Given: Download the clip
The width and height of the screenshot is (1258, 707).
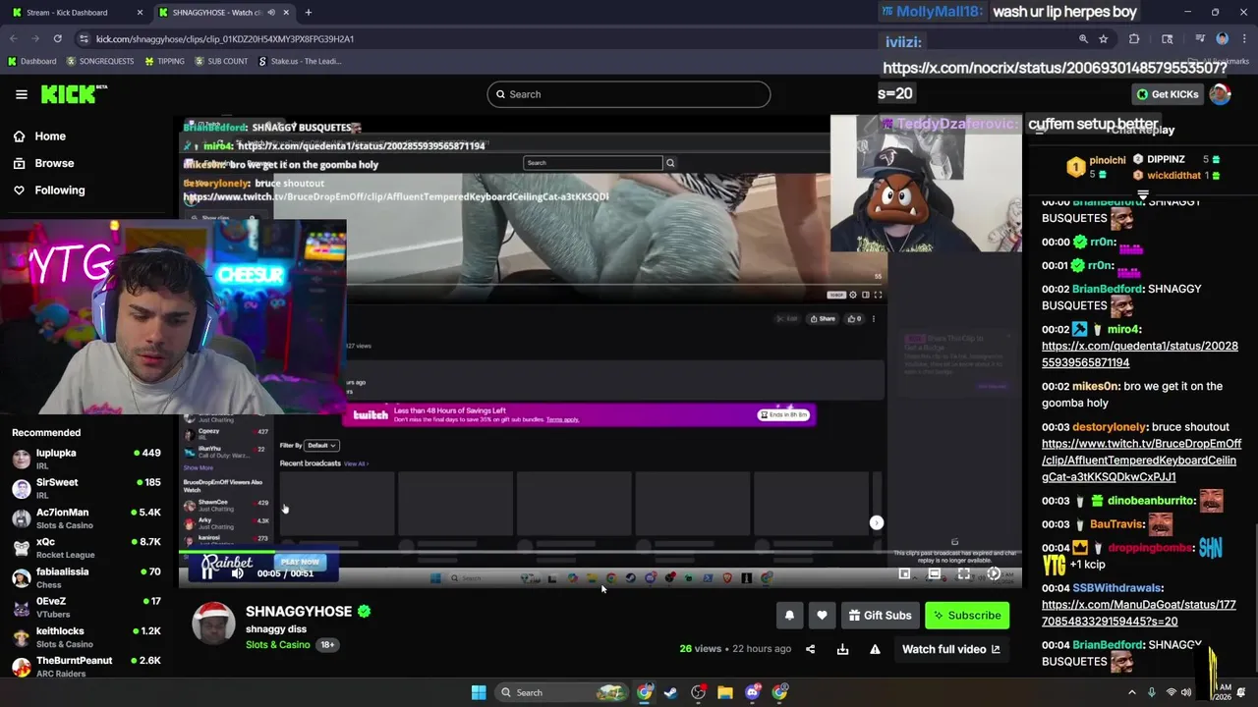Looking at the screenshot, I should tap(842, 649).
